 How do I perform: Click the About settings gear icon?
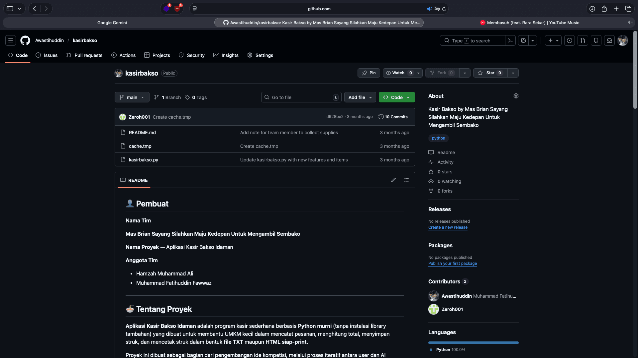(x=516, y=96)
